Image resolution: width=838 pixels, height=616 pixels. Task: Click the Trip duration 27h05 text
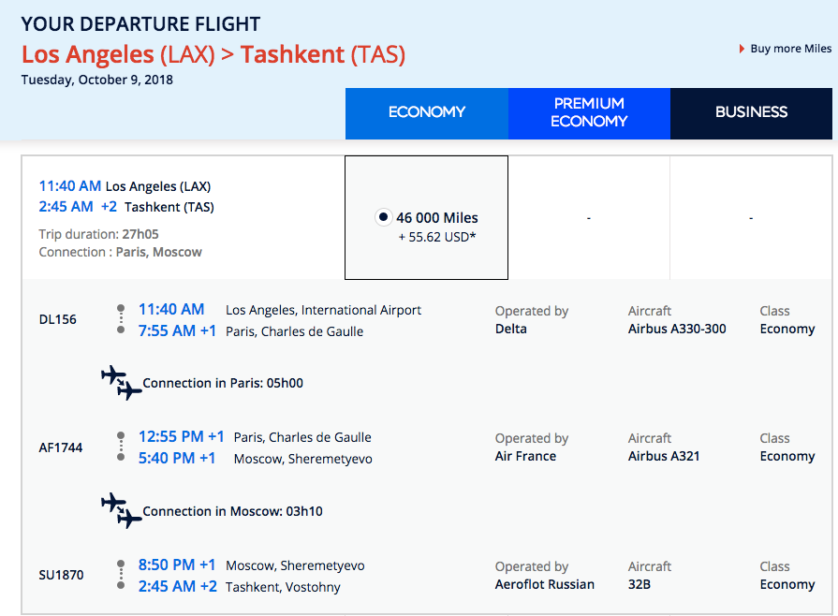98,234
